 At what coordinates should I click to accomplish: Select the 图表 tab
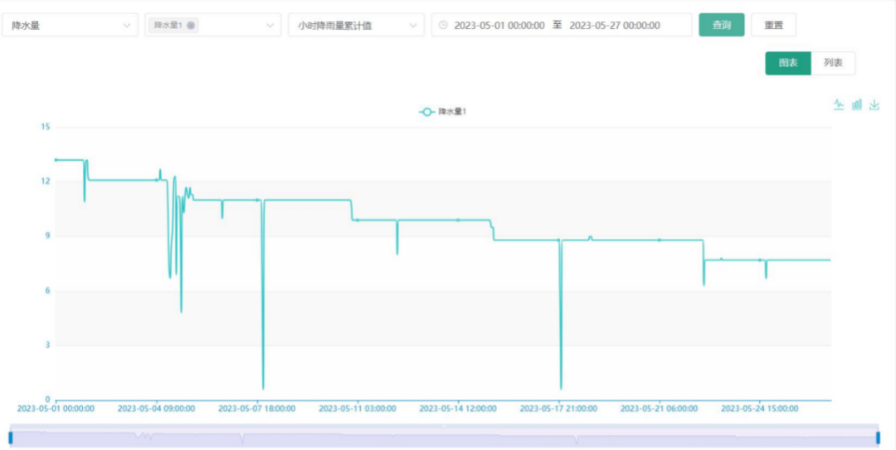pos(788,63)
